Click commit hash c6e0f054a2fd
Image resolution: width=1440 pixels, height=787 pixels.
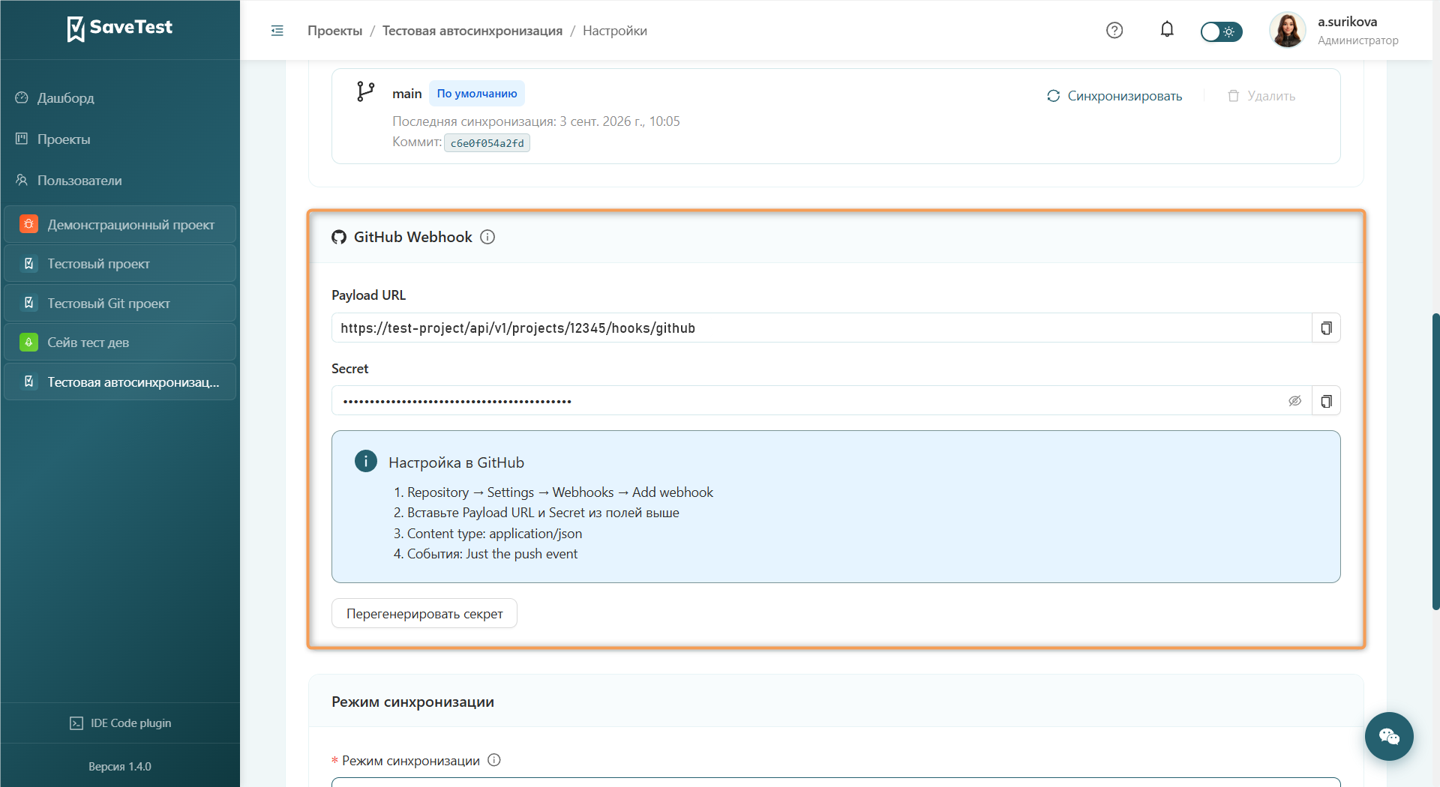click(487, 143)
